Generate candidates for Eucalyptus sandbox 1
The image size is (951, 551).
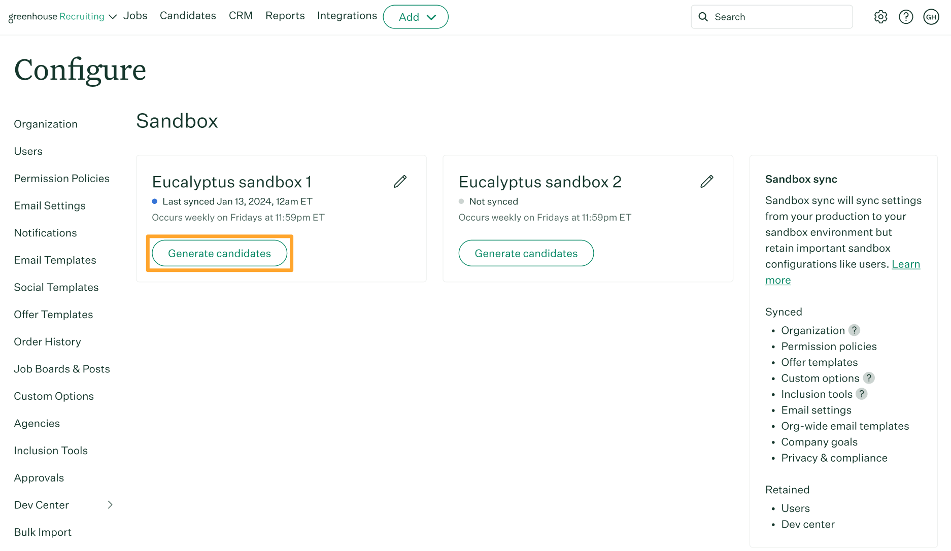[219, 253]
